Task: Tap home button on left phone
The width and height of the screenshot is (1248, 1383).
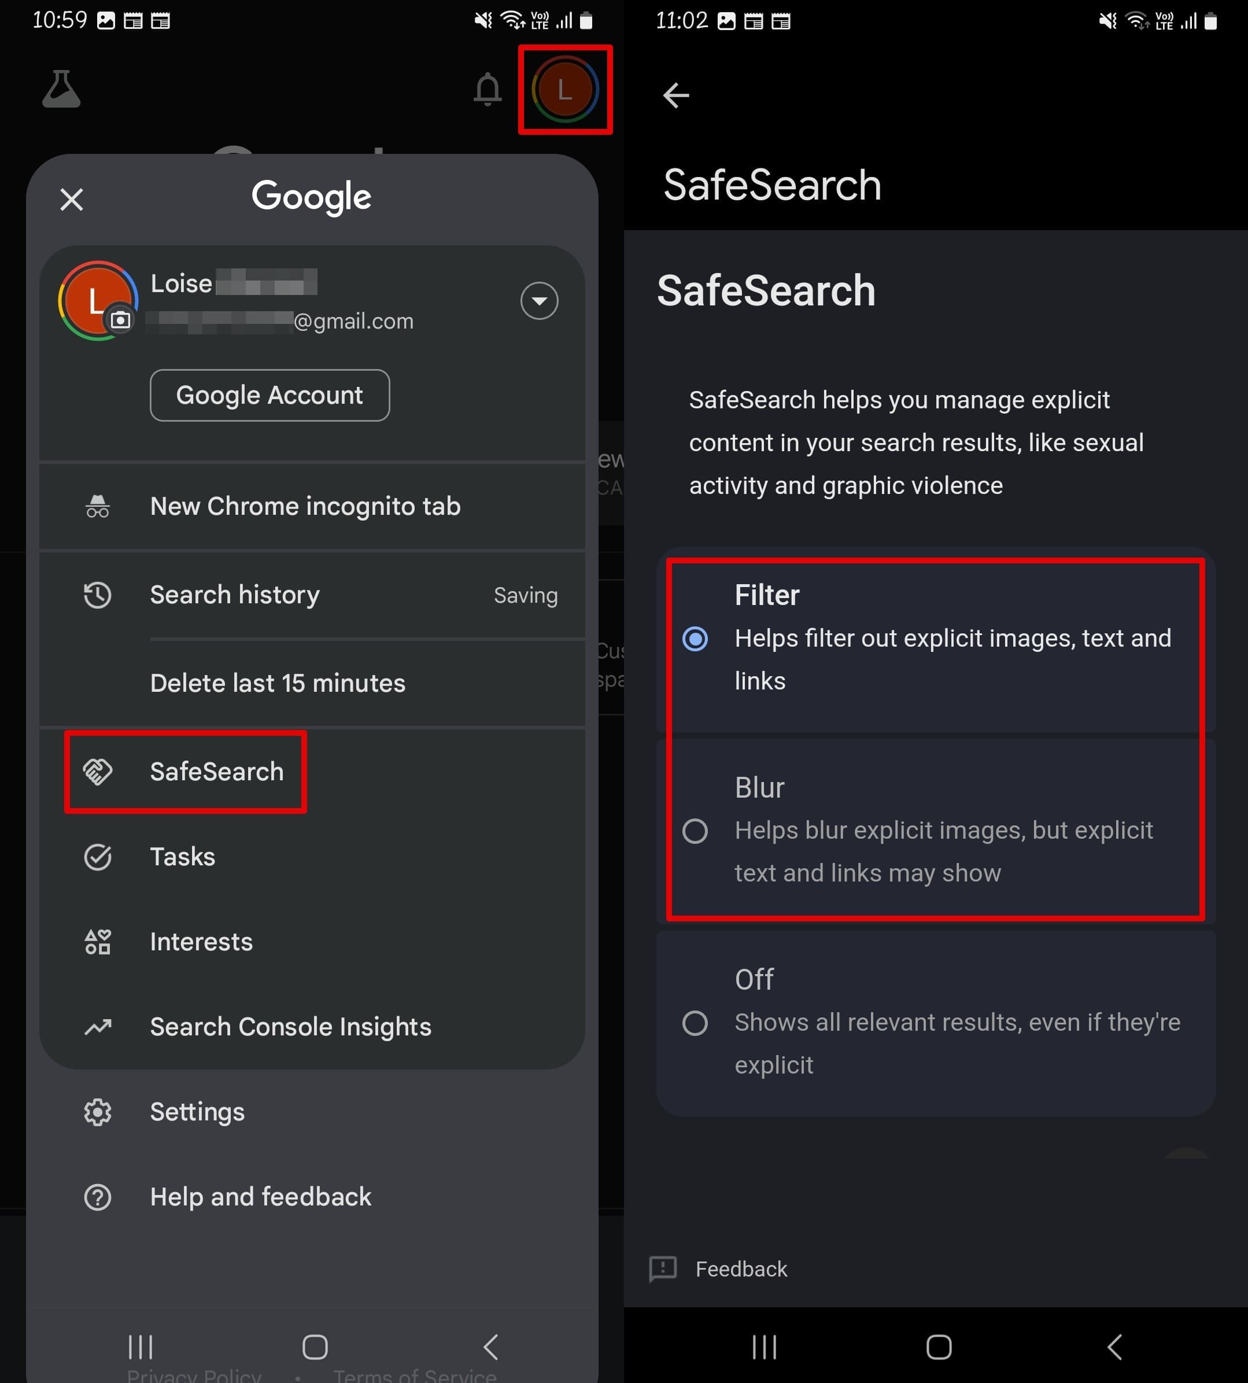Action: click(315, 1347)
